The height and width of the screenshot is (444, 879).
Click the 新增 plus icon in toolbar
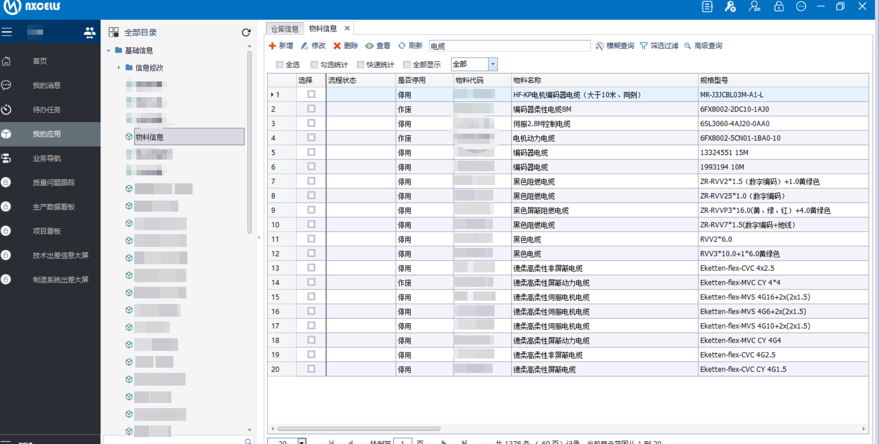tap(272, 46)
